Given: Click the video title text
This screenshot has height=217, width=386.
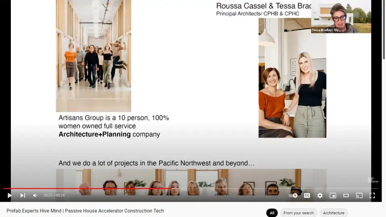Looking at the screenshot, I should 85,211.
